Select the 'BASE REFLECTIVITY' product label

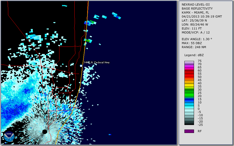pyautogui.click(x=197, y=9)
